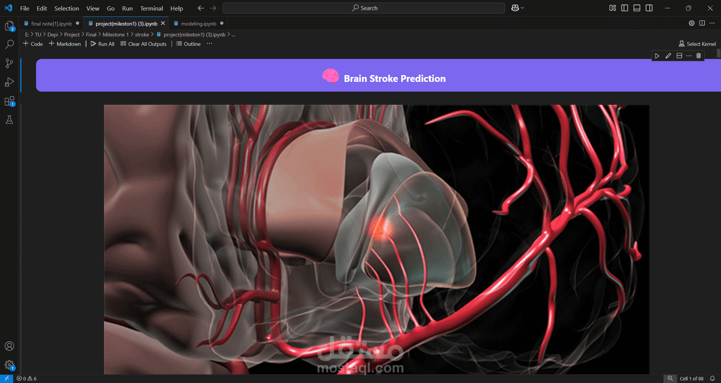Clear All Outputs of the notebook
Screen dimensions: 721x383
143,44
